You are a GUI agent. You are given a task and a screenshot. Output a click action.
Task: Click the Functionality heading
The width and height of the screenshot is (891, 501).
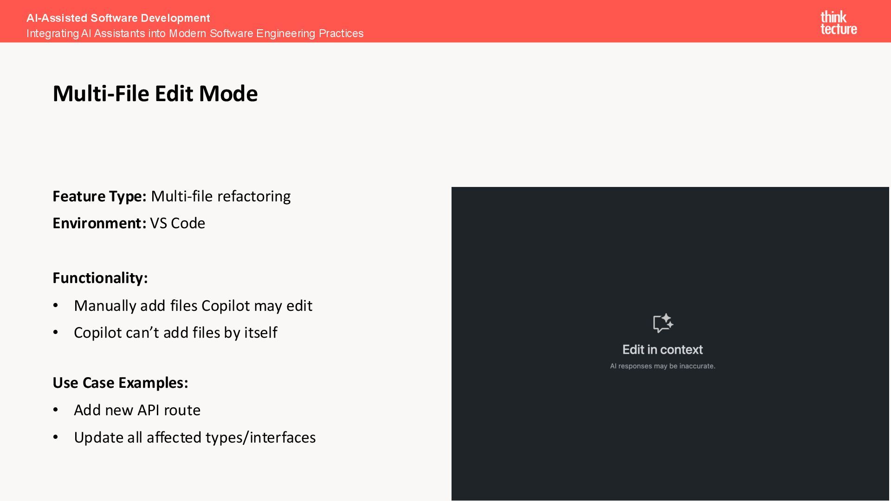coord(100,278)
